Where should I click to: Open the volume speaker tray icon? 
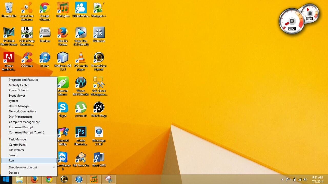[x=305, y=179]
